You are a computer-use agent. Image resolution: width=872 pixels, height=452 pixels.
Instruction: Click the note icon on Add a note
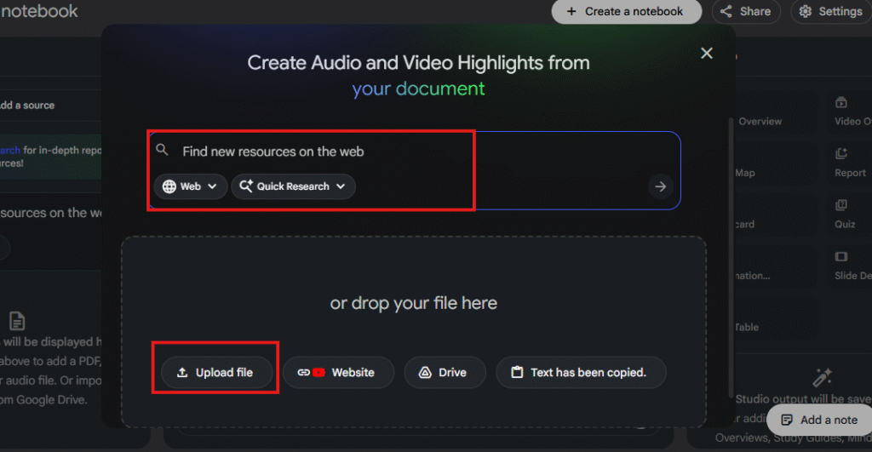[x=786, y=420]
